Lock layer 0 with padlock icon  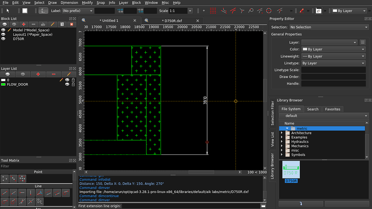[73, 80]
